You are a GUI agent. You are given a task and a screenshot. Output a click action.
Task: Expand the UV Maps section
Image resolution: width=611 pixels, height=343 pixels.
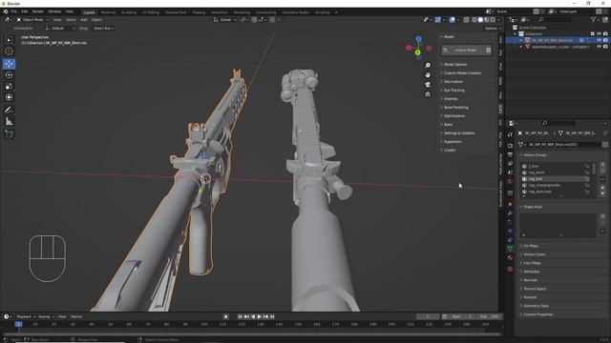click(x=531, y=246)
